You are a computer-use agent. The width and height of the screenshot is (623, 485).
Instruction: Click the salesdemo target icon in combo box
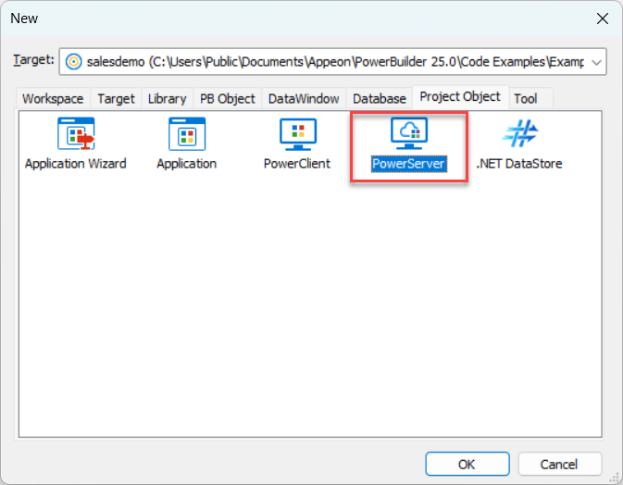pyautogui.click(x=72, y=61)
